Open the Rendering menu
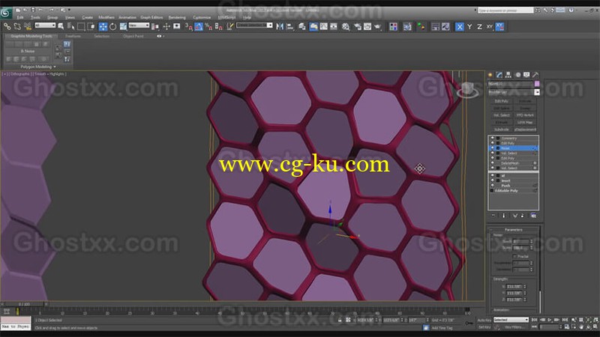Viewport: 600px width, 337px height. [177, 17]
